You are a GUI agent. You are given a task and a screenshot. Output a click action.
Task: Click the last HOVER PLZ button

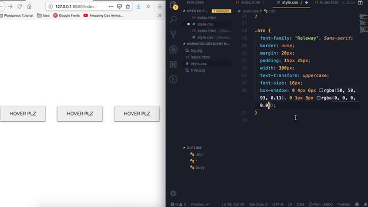[137, 114]
